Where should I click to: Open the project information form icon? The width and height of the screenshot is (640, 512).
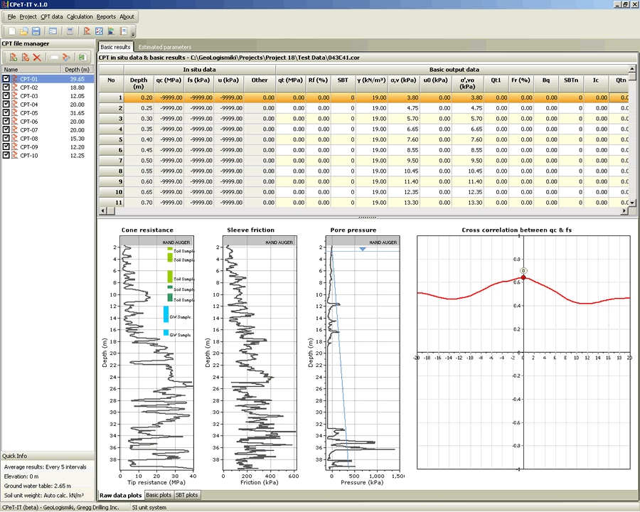click(53, 31)
